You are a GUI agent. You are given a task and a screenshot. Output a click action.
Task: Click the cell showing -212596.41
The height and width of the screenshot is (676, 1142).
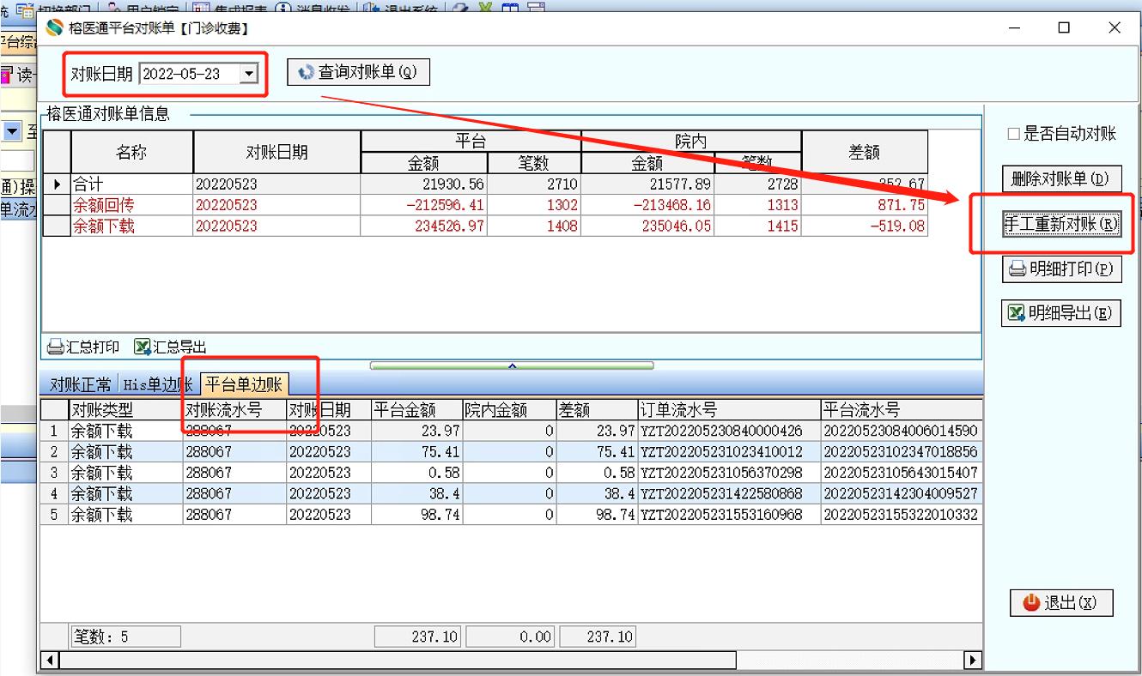click(424, 205)
